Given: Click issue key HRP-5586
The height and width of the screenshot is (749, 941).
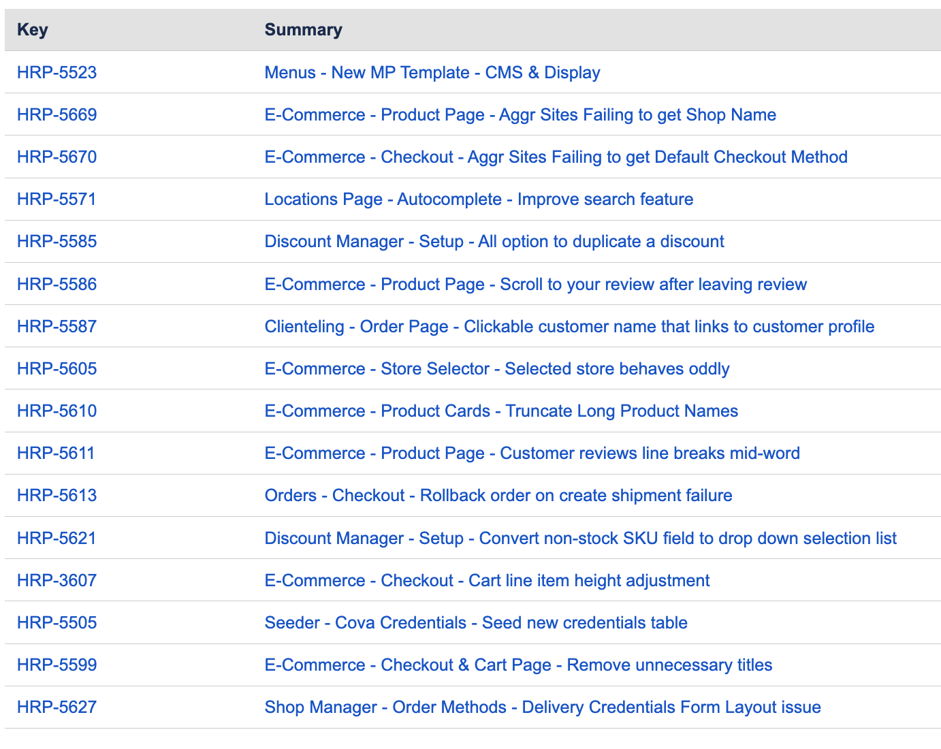Looking at the screenshot, I should 57,284.
